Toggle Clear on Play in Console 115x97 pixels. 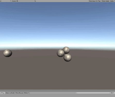pyautogui.click(x=2, y=93)
